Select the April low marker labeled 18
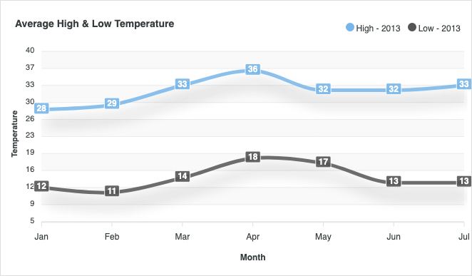The image size is (472, 276). pos(253,157)
